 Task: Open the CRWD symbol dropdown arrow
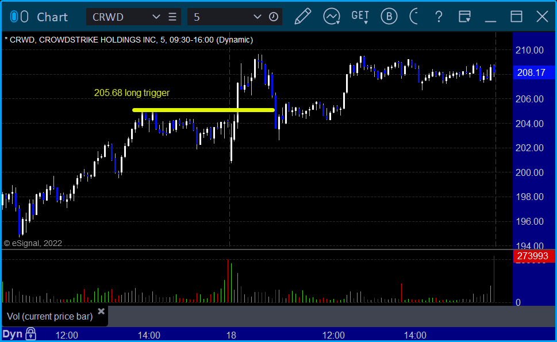(156, 17)
